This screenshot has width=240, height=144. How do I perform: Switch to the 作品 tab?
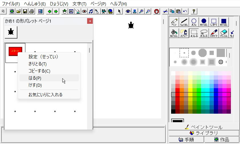coord(221,139)
